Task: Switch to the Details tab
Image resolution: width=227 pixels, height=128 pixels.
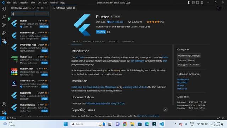Action: click(x=77, y=42)
